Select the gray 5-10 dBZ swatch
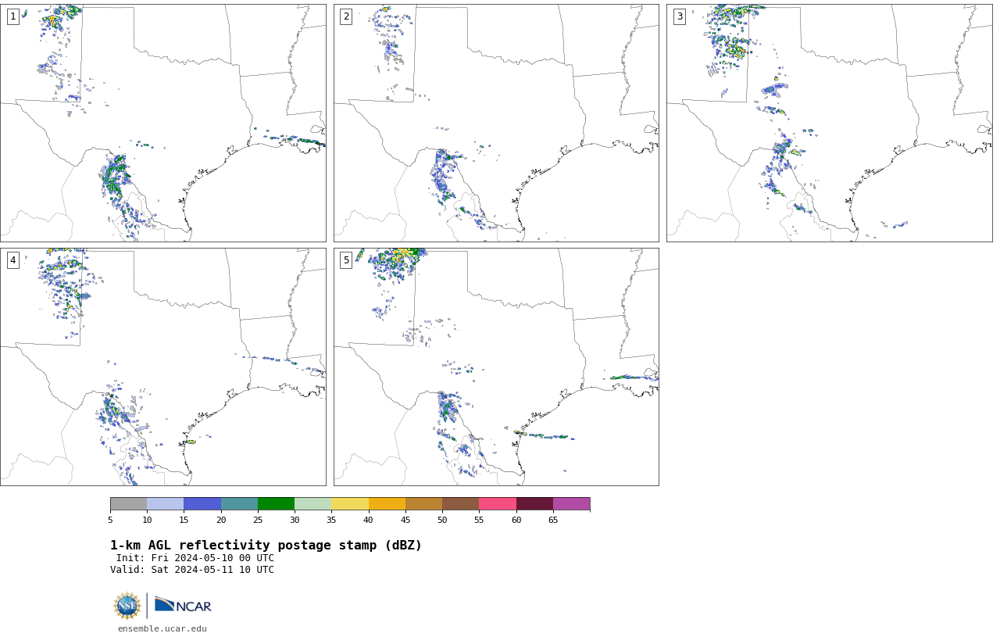 pyautogui.click(x=129, y=503)
